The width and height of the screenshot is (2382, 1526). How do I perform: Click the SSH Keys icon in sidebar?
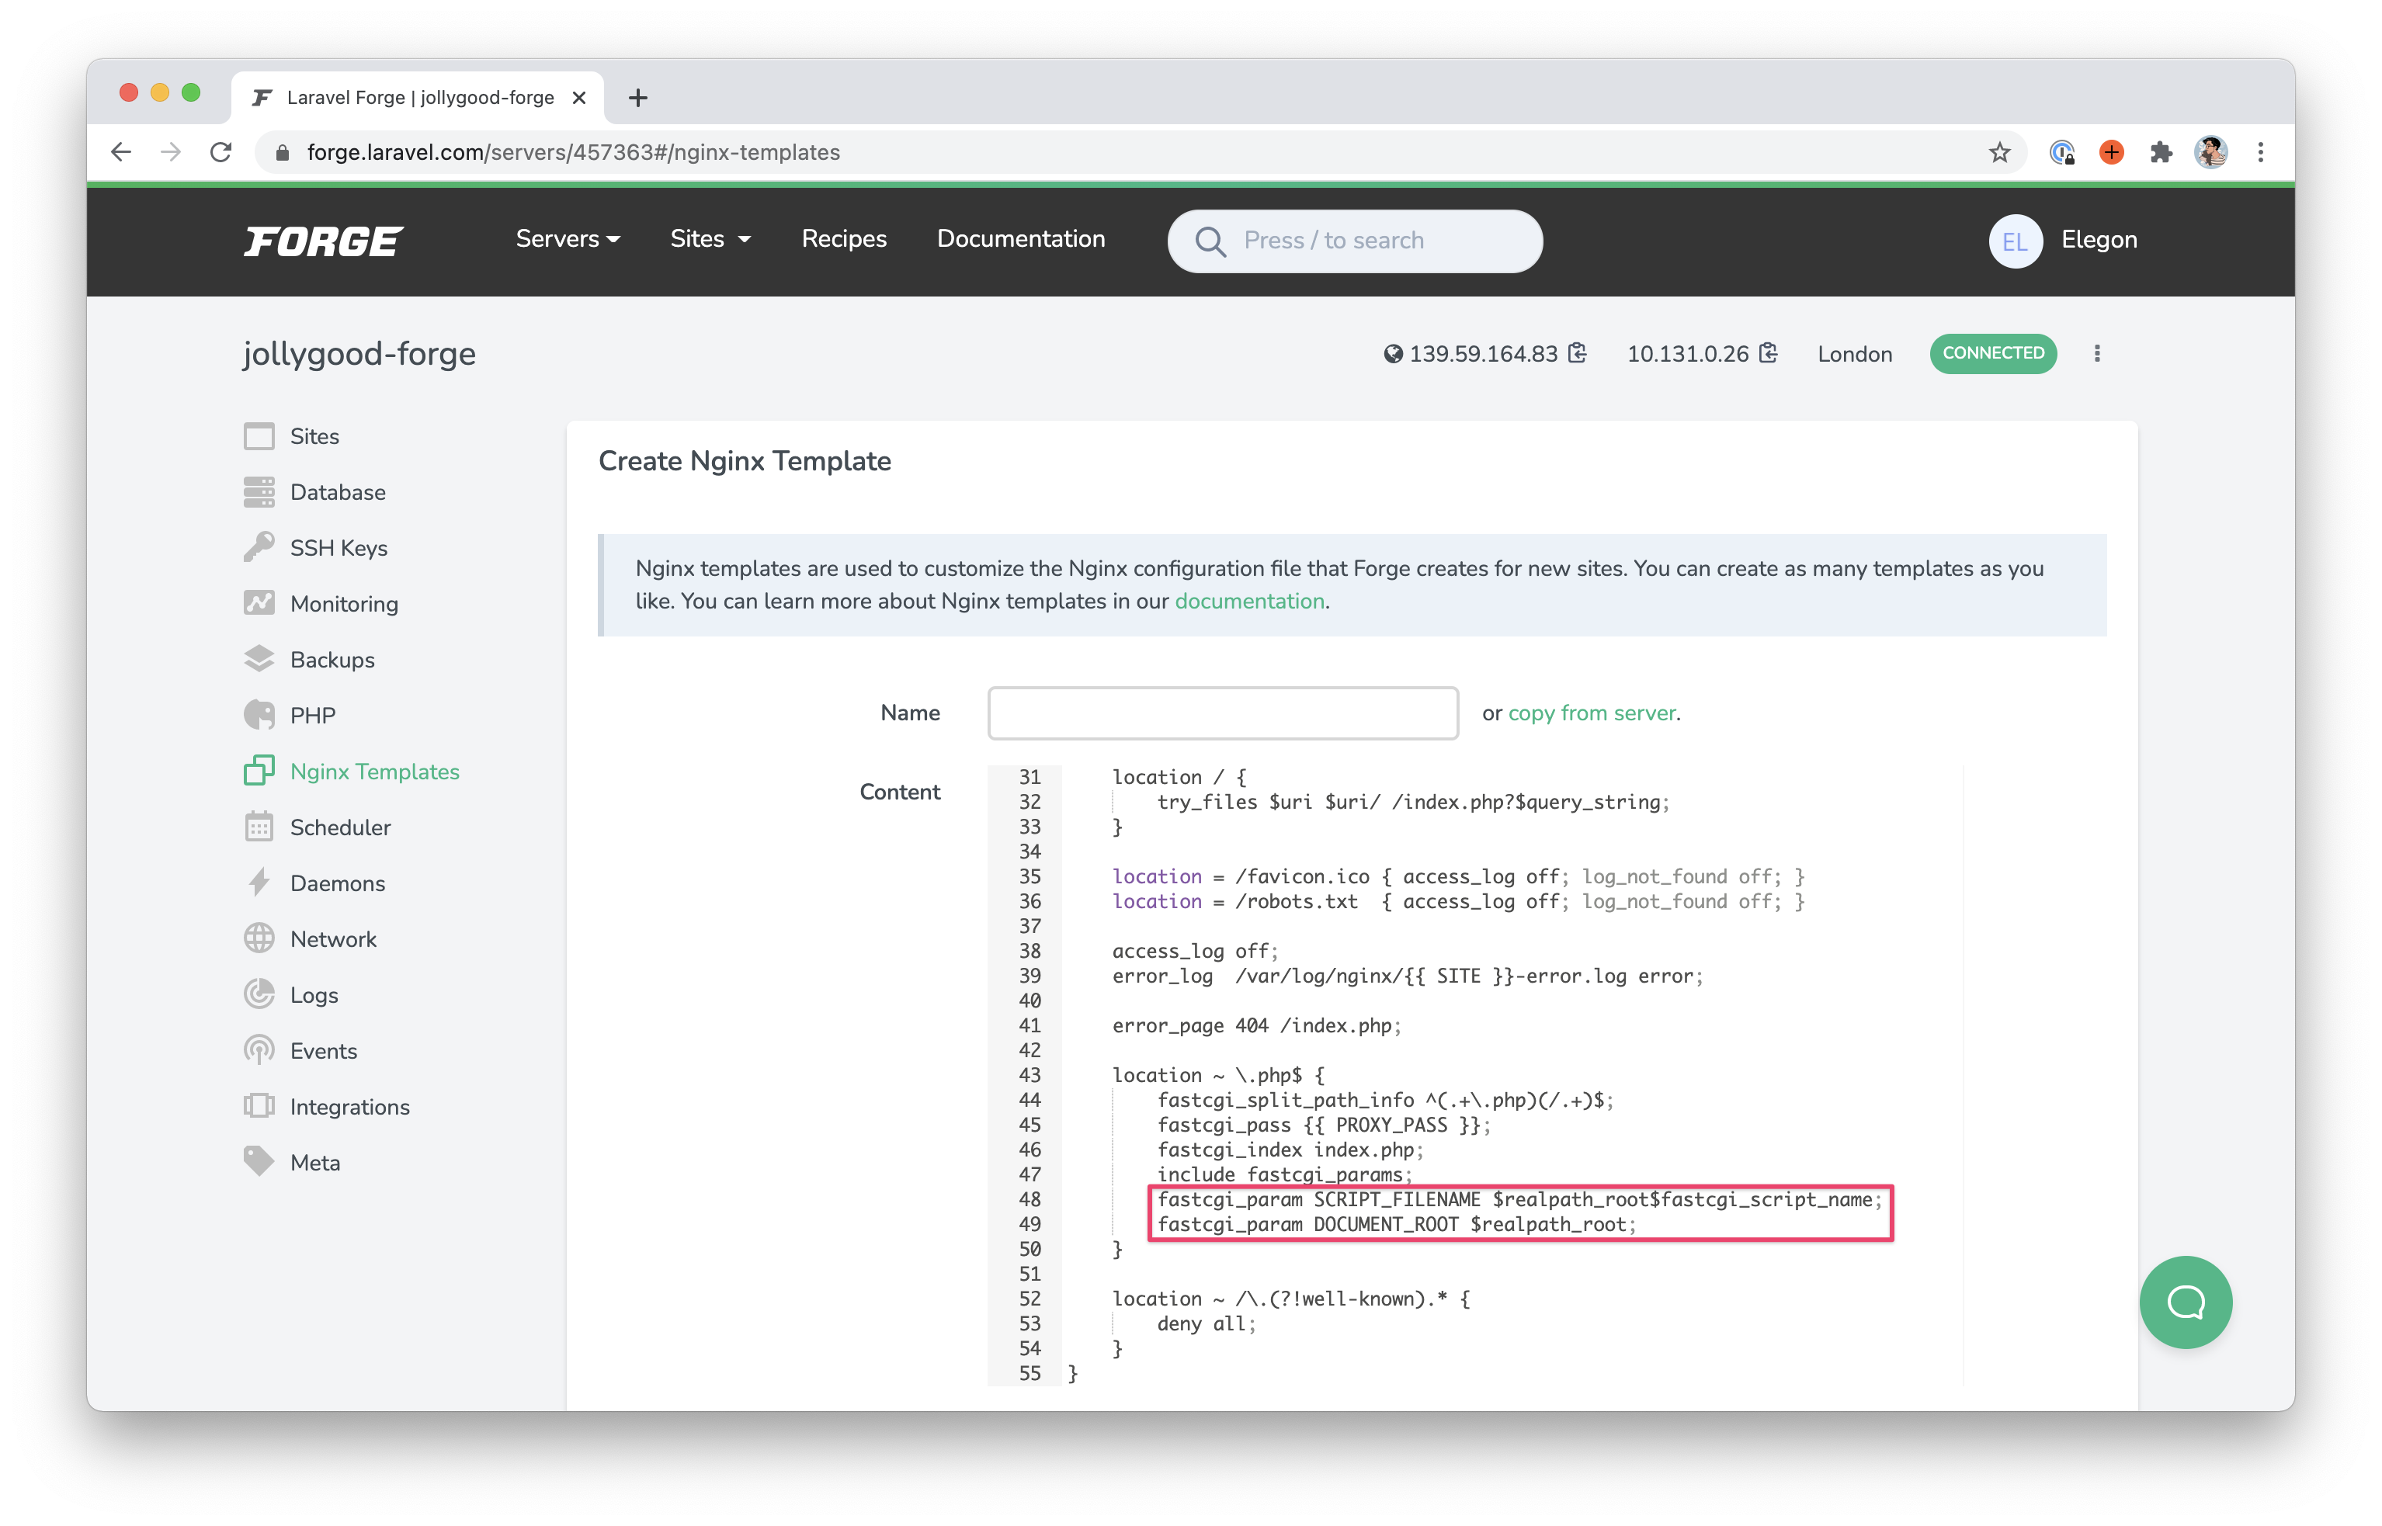(x=260, y=549)
